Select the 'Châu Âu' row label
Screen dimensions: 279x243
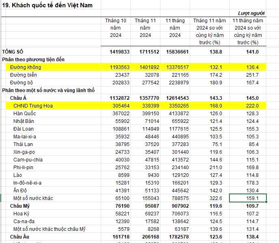pos(19,237)
